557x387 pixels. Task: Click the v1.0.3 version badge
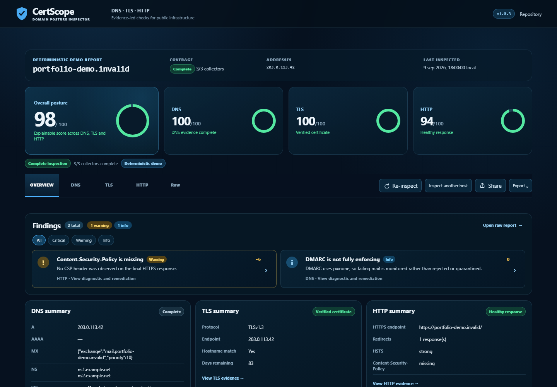pyautogui.click(x=504, y=14)
